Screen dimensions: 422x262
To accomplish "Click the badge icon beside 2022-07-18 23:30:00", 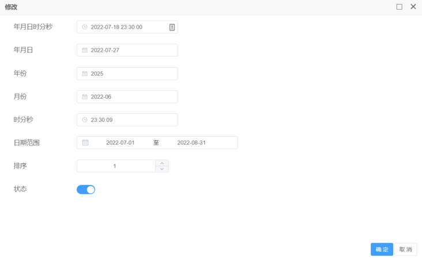I will (x=172, y=27).
